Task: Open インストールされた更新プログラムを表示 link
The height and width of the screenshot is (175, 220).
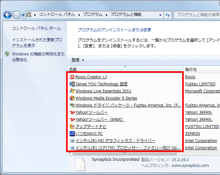Action: pos(37,43)
